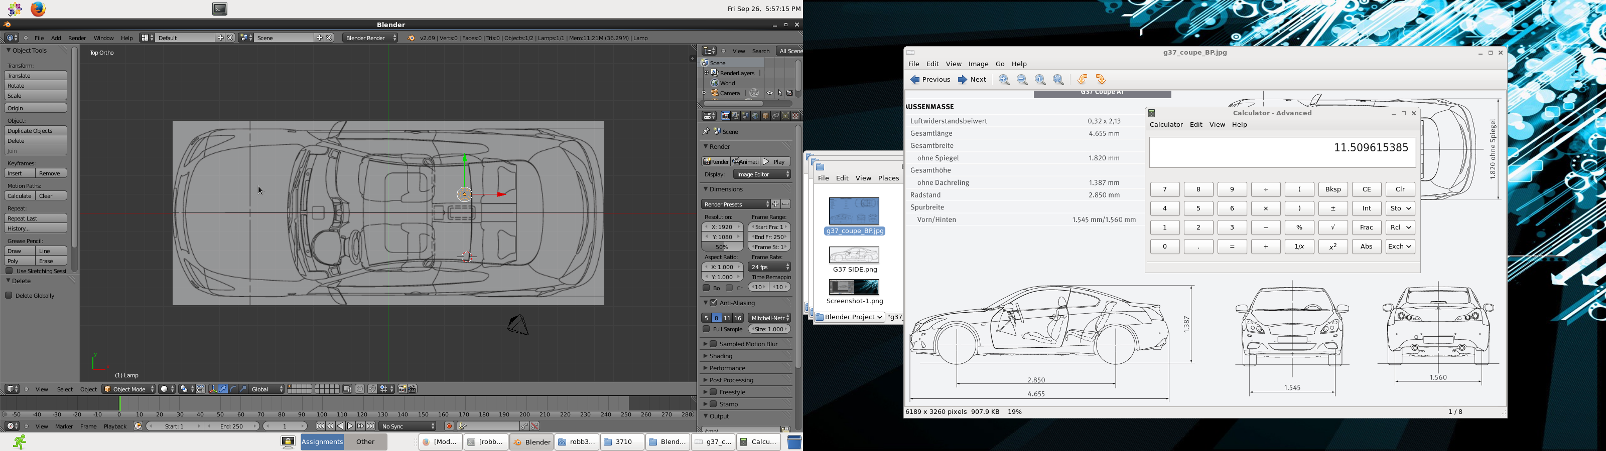Click the OpenGL render animation clapper icon
Viewport: 1606px width, 451px height.
pos(413,389)
